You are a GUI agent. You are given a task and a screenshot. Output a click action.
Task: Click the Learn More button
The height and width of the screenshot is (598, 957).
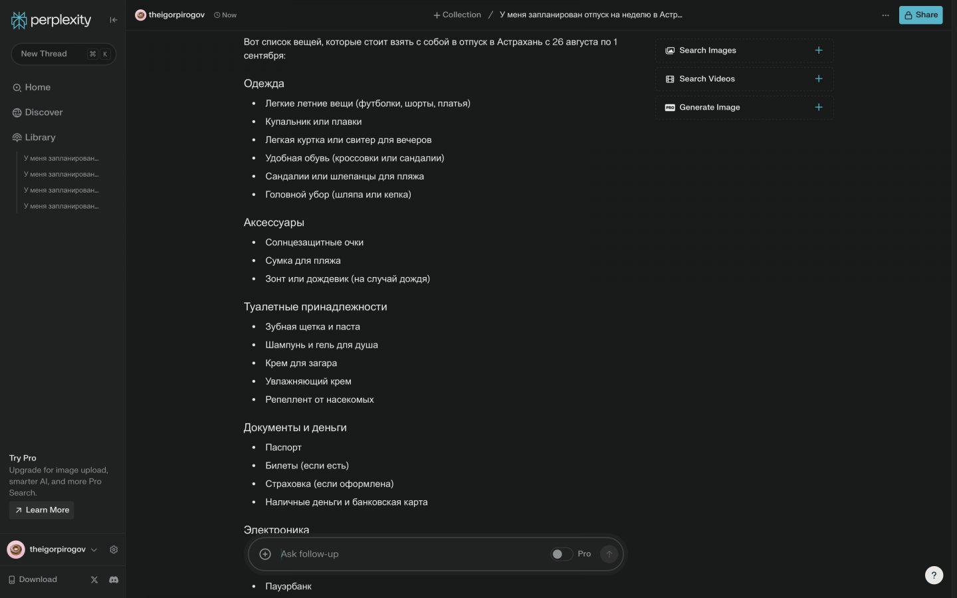42,510
